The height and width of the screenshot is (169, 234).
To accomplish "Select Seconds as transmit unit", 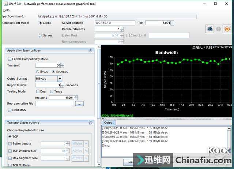I will point(53,72).
